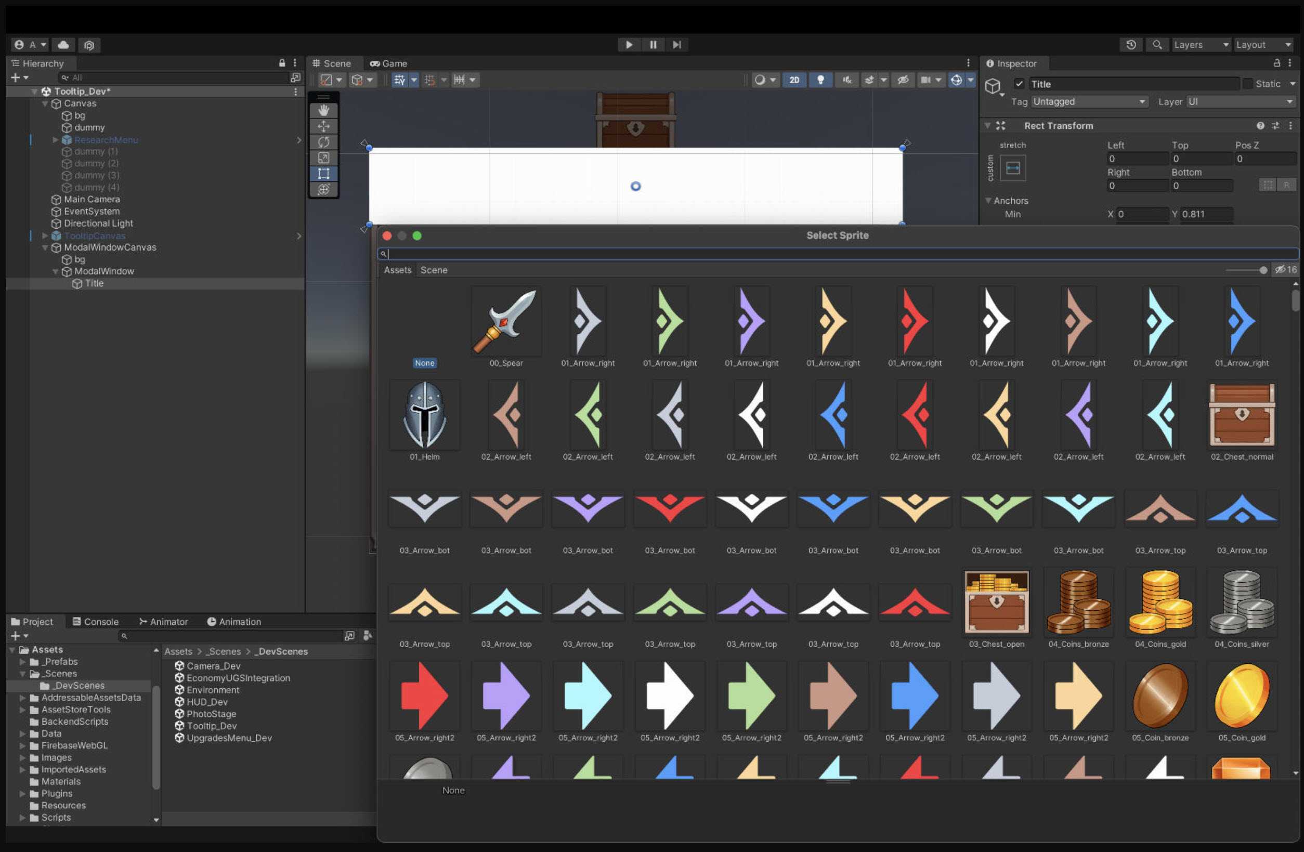Image resolution: width=1304 pixels, height=852 pixels.
Task: Collapse the Canvas tree item
Action: point(45,103)
